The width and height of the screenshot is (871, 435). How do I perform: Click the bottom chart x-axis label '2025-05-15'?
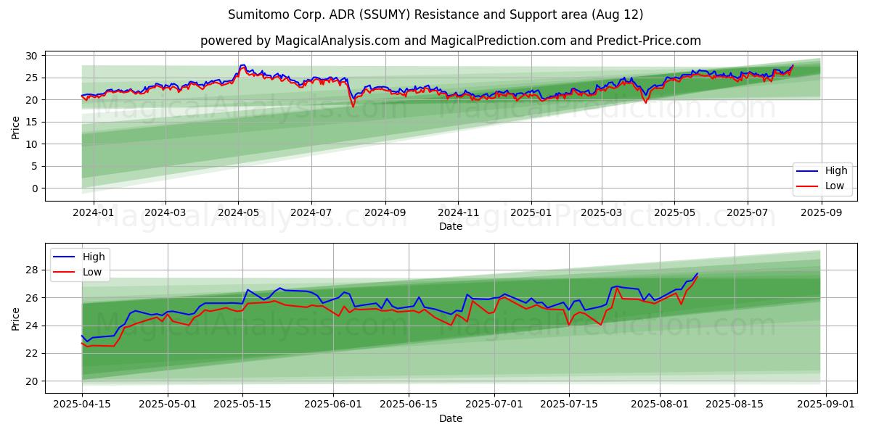(242, 405)
